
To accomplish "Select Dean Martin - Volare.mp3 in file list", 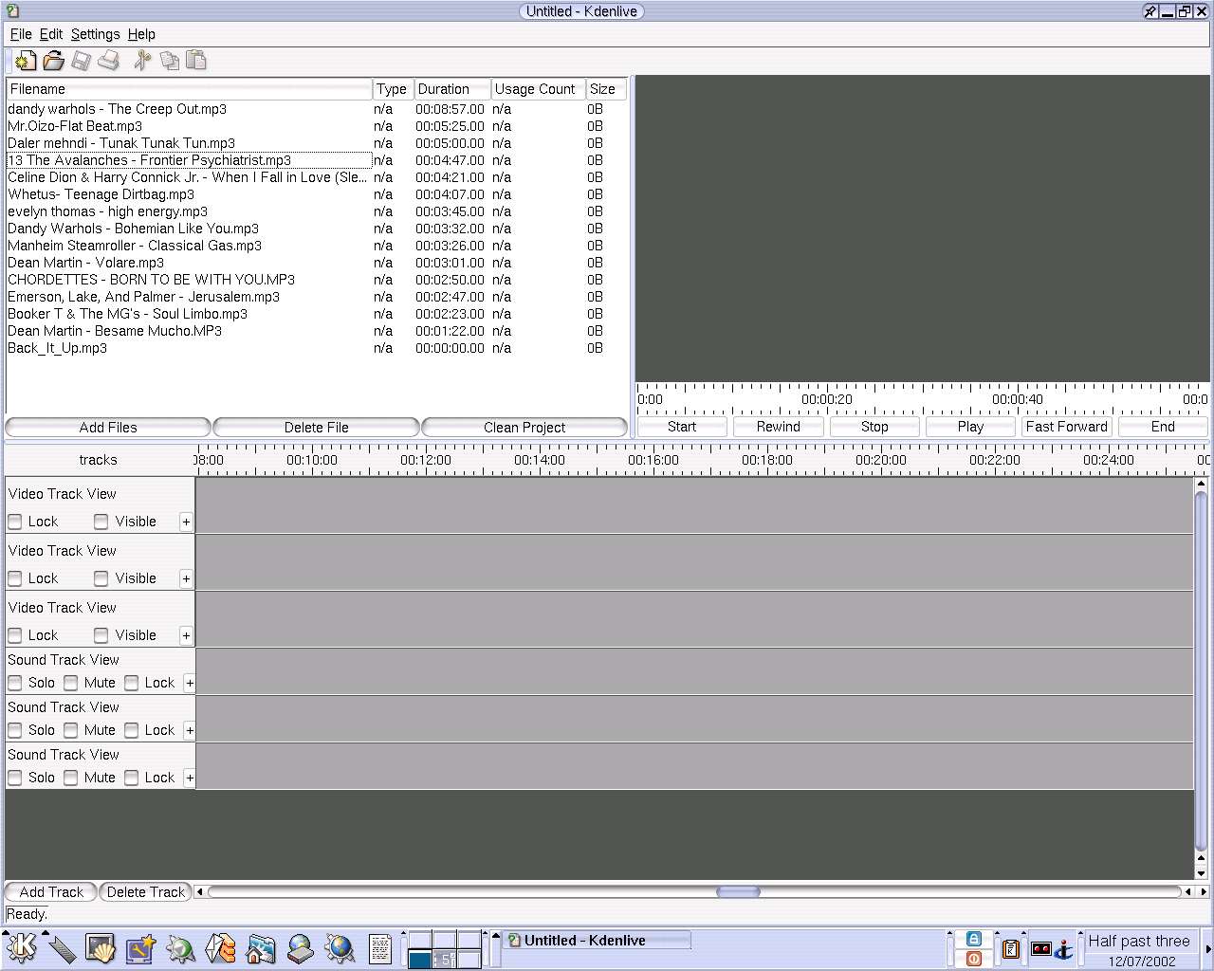I will pos(86,263).
